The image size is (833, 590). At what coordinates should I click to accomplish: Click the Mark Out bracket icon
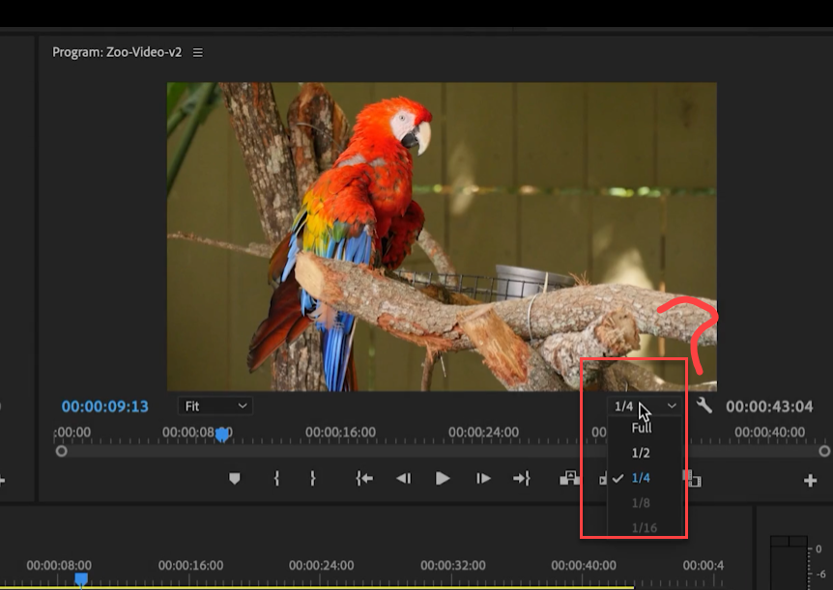click(x=312, y=478)
